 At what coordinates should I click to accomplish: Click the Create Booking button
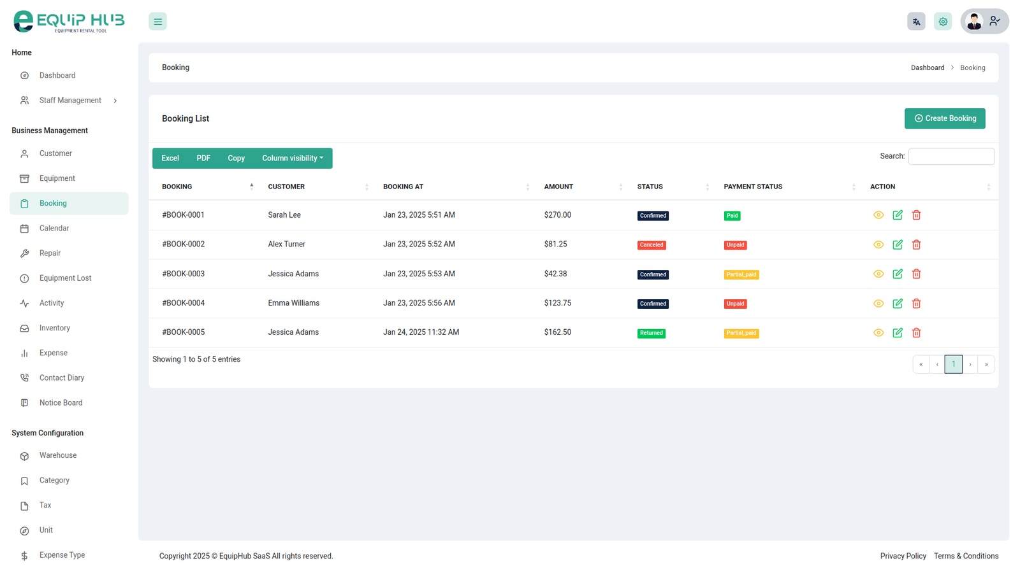click(x=944, y=118)
